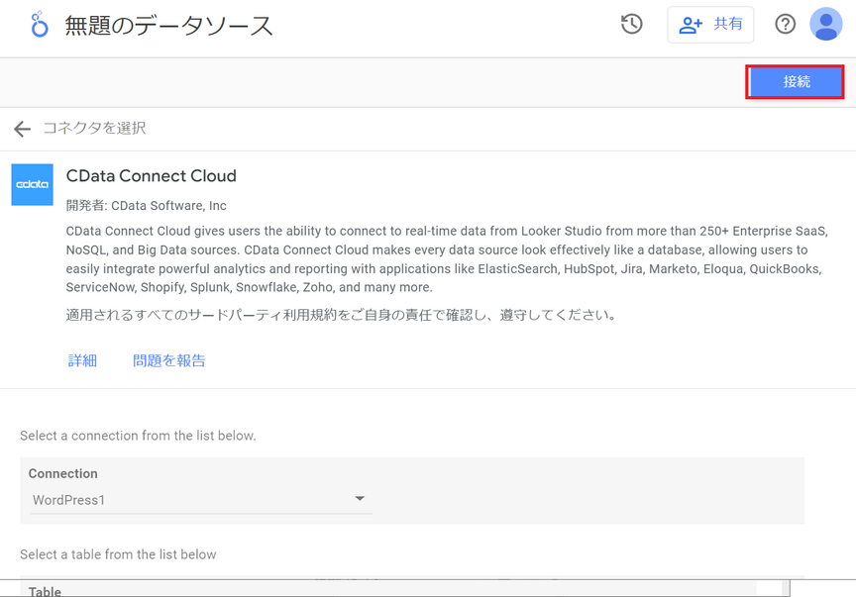Click the blue 接続 connect button
This screenshot has width=856, height=597.
[795, 82]
